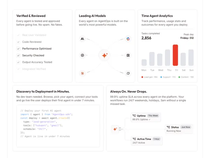
Task: Click the Just Now badge
Action: (x=185, y=127)
